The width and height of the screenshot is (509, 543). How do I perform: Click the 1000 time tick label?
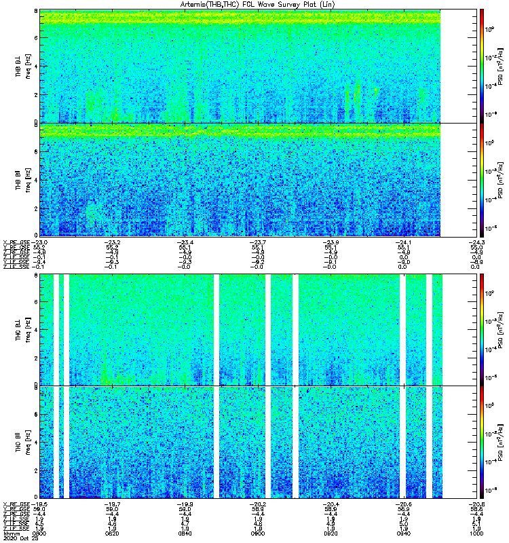(477, 533)
